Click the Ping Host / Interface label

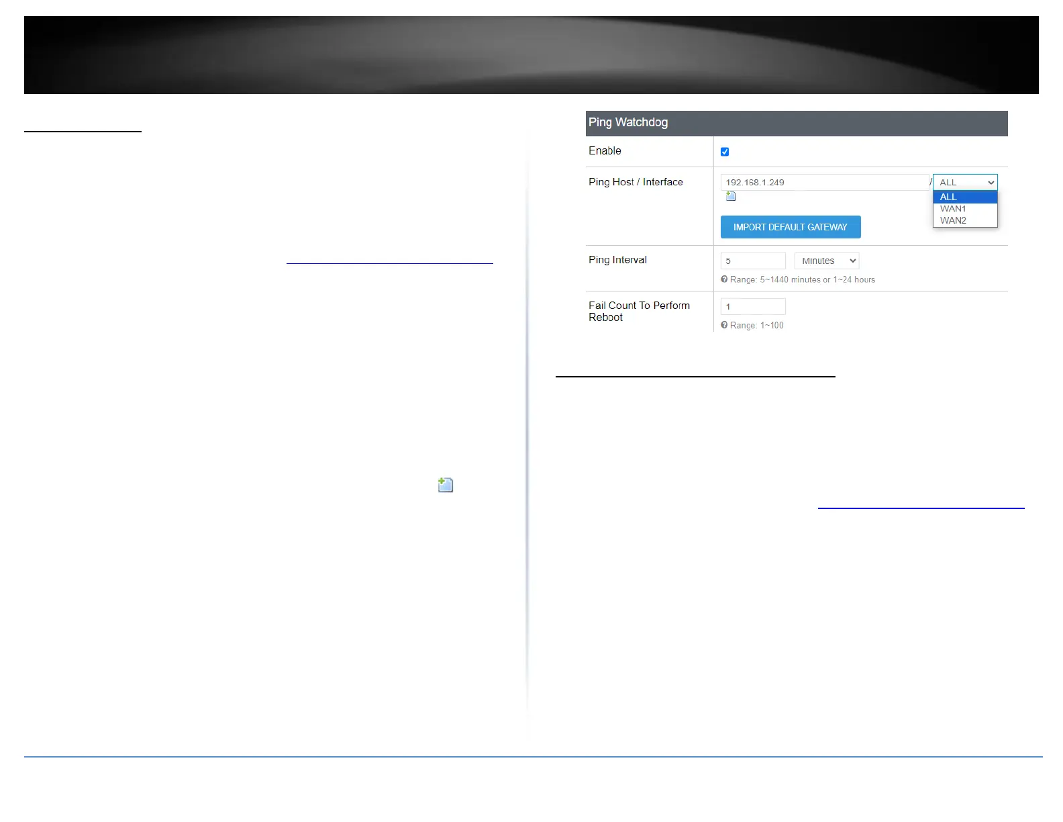click(636, 182)
